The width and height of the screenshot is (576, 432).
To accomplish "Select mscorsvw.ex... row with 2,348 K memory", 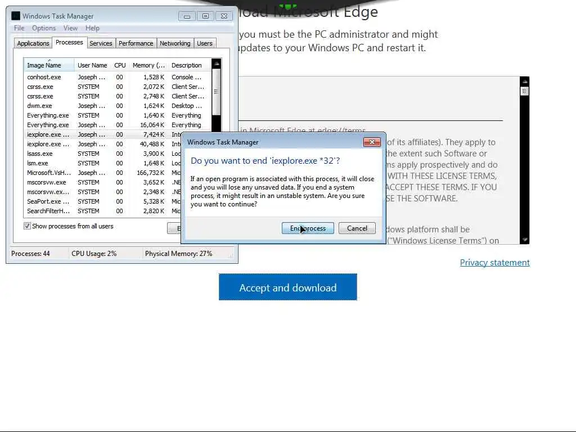I will pos(102,192).
